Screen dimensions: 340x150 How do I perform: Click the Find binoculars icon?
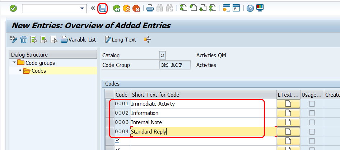click(160, 9)
